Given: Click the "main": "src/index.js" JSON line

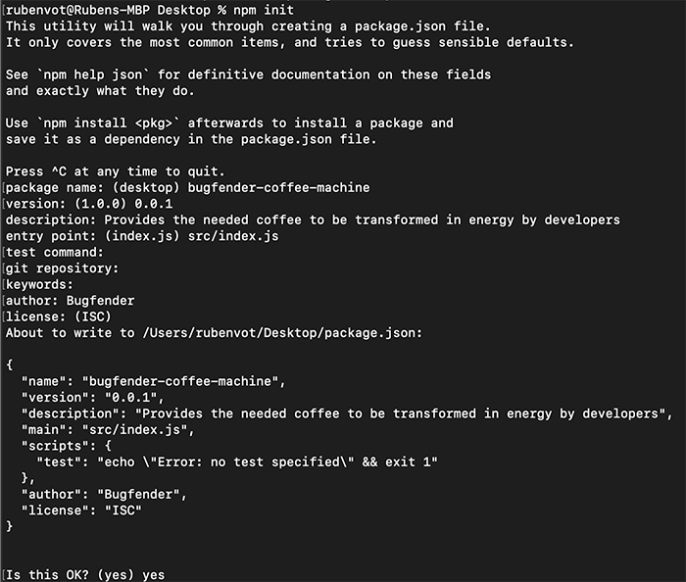Looking at the screenshot, I should pos(108,430).
